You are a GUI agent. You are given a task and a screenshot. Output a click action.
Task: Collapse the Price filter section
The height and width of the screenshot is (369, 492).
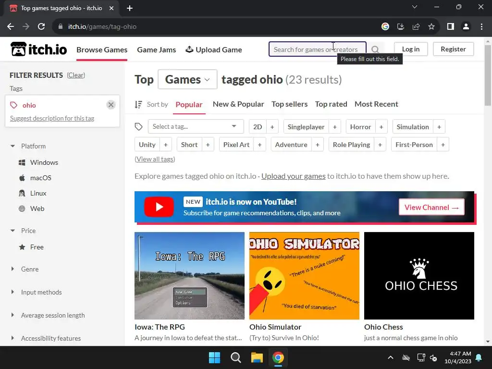point(12,231)
